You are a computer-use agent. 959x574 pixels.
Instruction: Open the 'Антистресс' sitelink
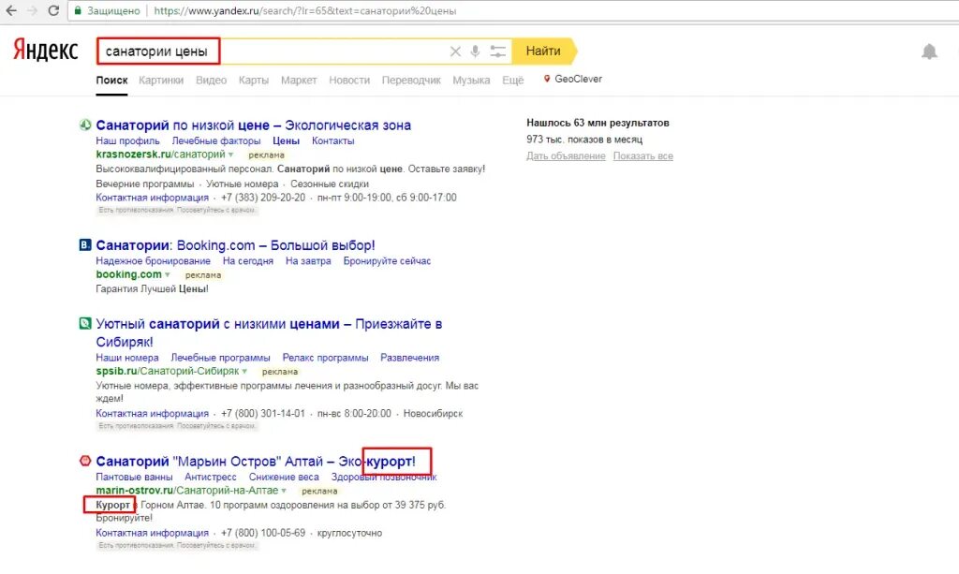coord(211,477)
